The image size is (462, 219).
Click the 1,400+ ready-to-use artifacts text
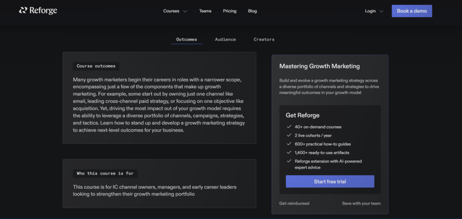tap(322, 152)
